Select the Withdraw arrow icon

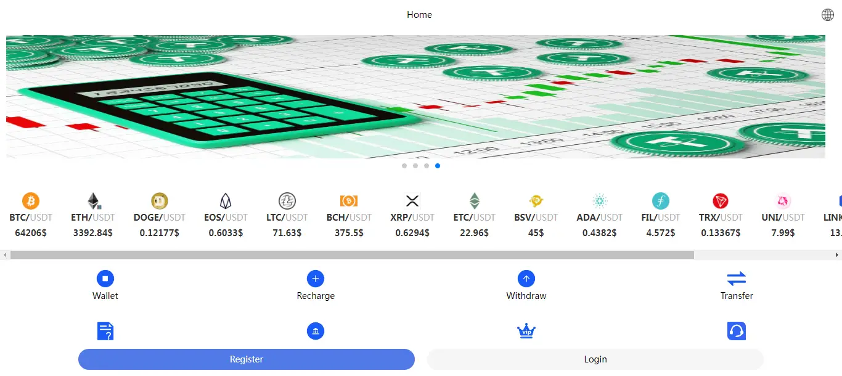coord(526,279)
